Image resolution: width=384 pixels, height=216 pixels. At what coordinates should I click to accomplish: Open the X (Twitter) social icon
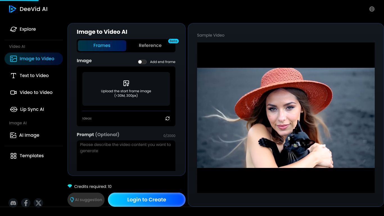coord(39,203)
